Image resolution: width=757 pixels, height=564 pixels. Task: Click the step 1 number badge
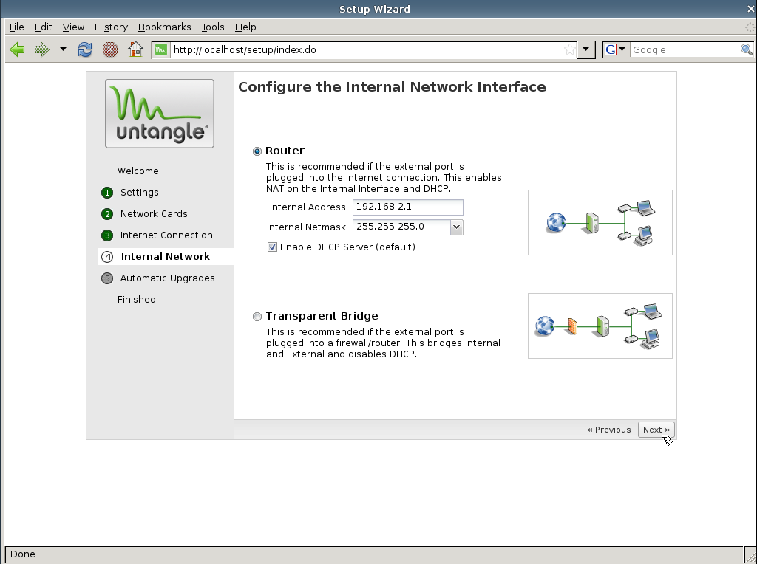point(107,193)
